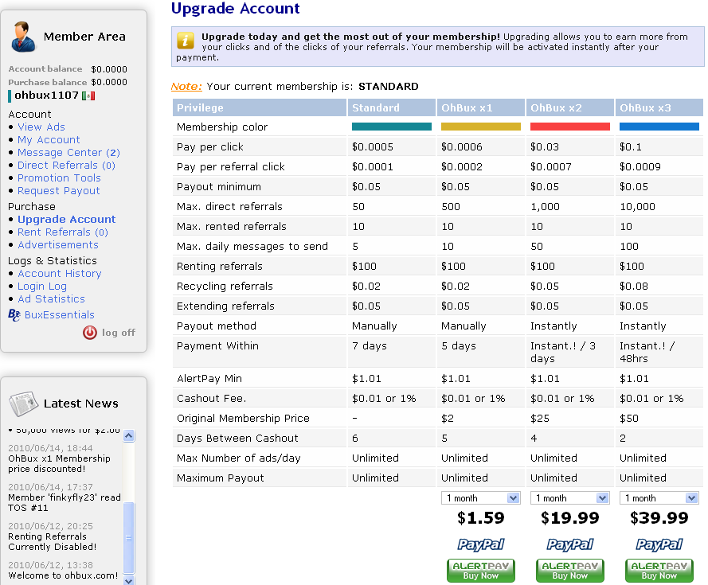Click the Privilege column header
Viewport: 708px width, 585px height.
(x=260, y=108)
